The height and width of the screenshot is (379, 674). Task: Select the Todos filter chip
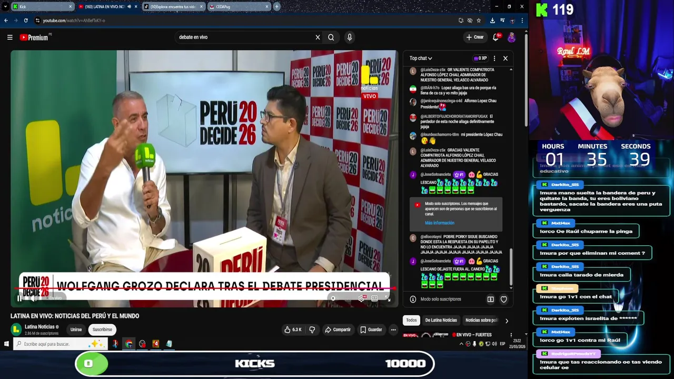(411, 320)
